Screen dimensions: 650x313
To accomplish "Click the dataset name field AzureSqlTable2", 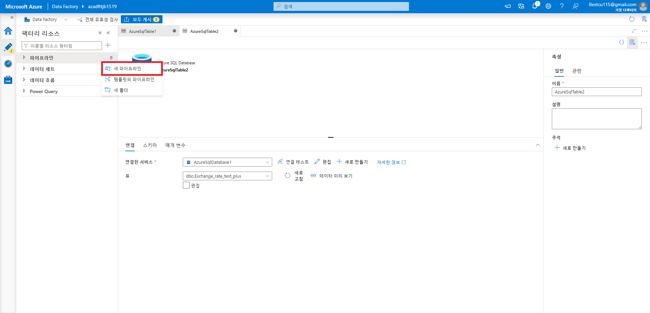I will coord(597,92).
